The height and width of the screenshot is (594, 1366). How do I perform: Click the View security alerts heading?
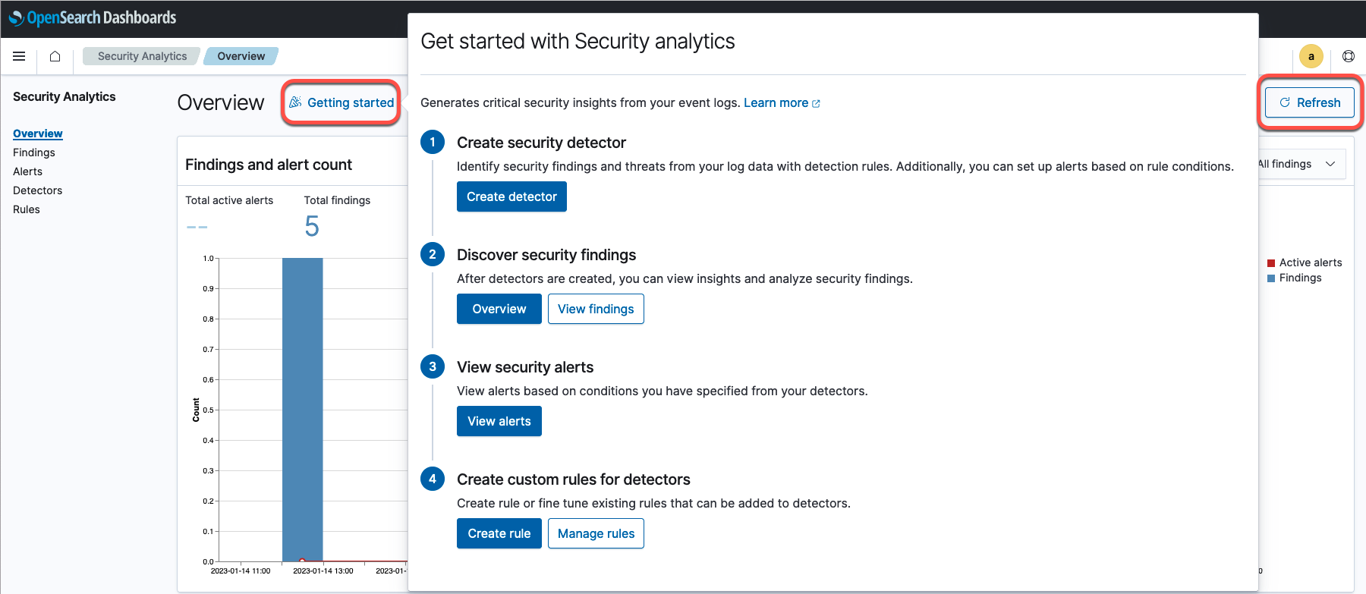[525, 367]
